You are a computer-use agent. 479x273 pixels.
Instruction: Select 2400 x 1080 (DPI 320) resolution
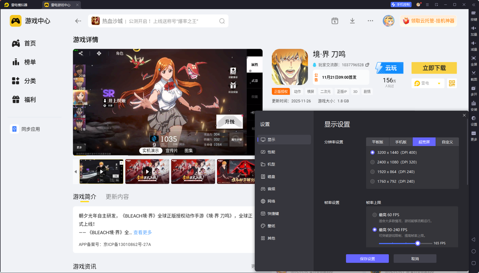pyautogui.click(x=372, y=162)
